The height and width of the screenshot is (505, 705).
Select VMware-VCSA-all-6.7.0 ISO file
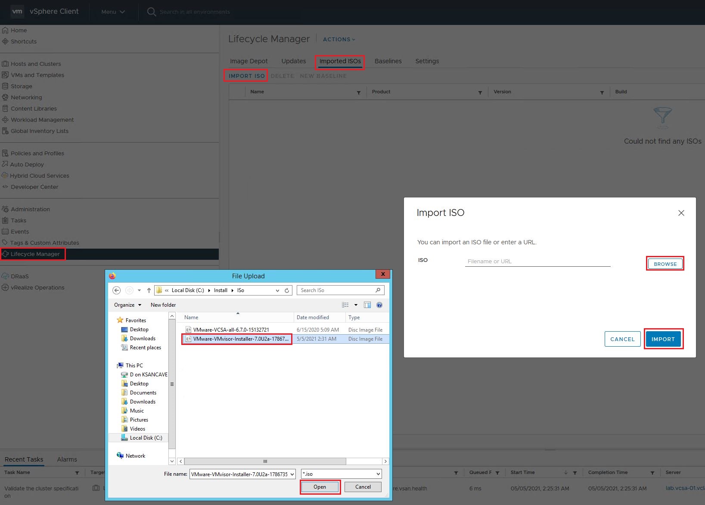coord(231,330)
